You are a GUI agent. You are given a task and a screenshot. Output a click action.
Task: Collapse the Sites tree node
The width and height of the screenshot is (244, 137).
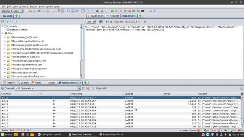tap(2, 33)
